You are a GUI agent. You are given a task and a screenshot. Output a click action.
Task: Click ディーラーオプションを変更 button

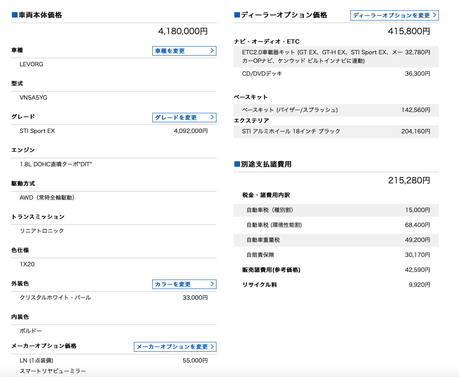coord(394,15)
